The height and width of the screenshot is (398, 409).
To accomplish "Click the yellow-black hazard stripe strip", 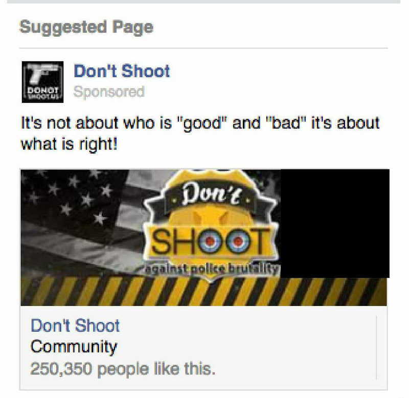I will (203, 292).
